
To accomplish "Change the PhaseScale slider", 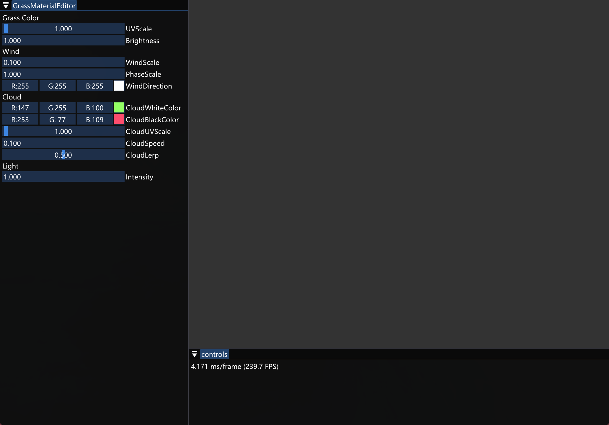I will [x=63, y=74].
